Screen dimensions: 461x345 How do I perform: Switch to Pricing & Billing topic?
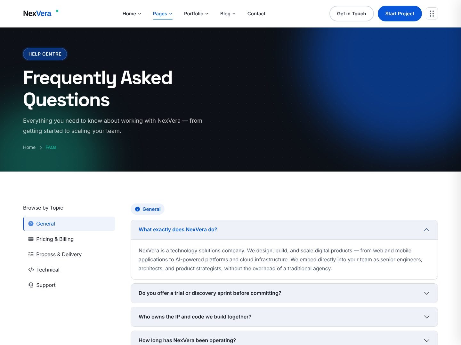coord(69,239)
